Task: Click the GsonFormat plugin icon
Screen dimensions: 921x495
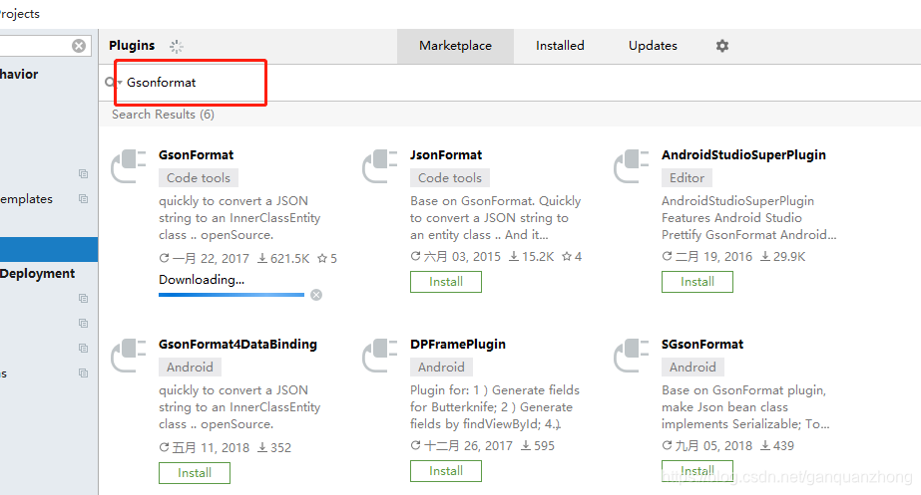Action: coord(128,166)
